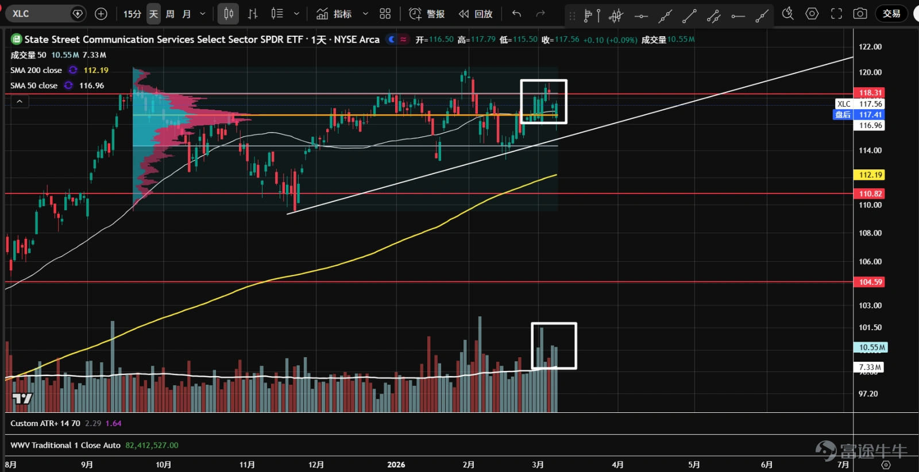
Task: Select the Custom ATR+ 14 70 indicator pane
Action: click(x=45, y=423)
